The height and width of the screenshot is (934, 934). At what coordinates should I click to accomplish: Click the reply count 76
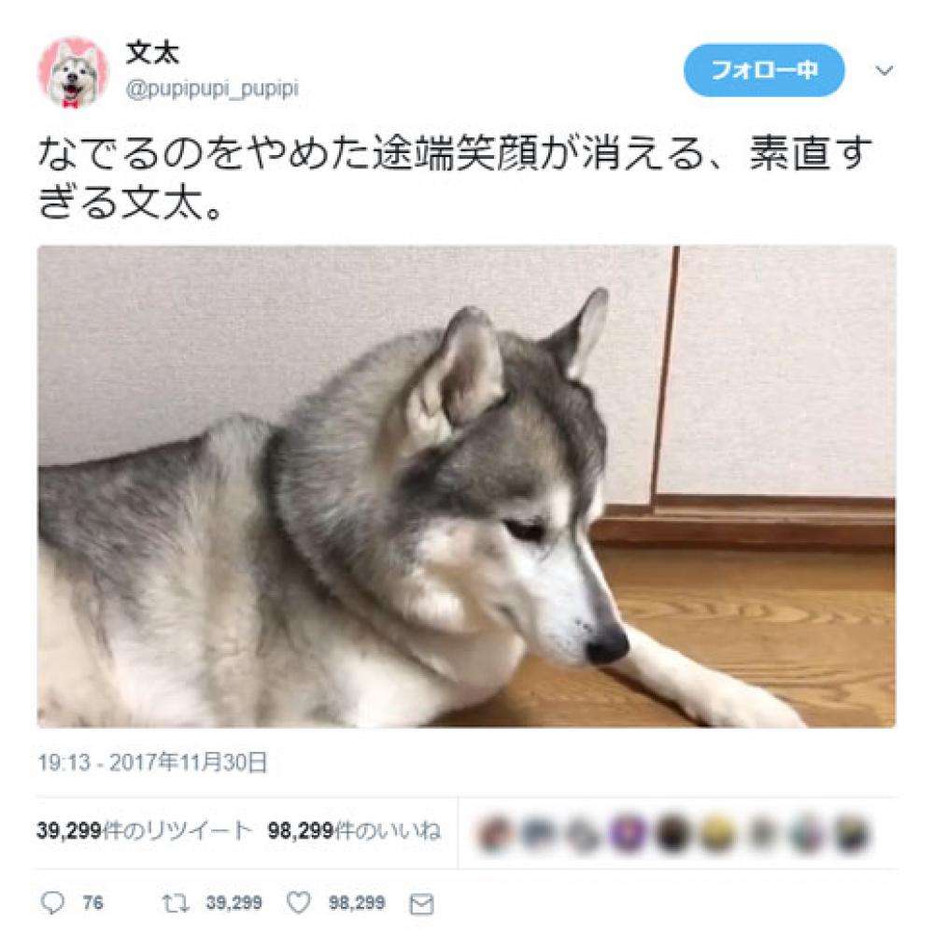point(92,903)
